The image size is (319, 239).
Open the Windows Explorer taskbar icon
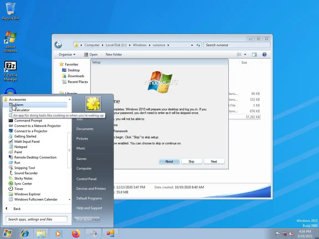coord(41,233)
